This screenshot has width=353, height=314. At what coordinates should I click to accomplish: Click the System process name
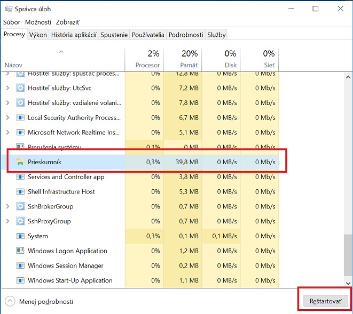coord(38,236)
